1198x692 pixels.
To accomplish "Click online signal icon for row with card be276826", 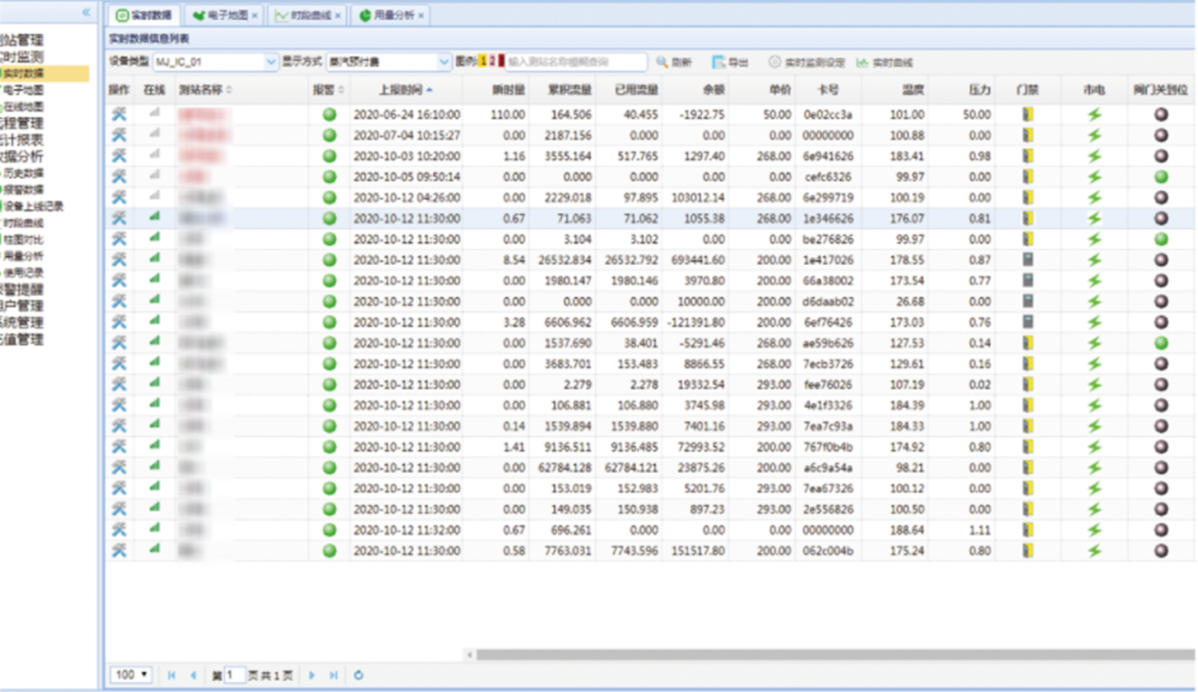I will click(x=153, y=239).
